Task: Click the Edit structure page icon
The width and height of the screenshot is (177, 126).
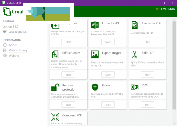Action: point(55,54)
